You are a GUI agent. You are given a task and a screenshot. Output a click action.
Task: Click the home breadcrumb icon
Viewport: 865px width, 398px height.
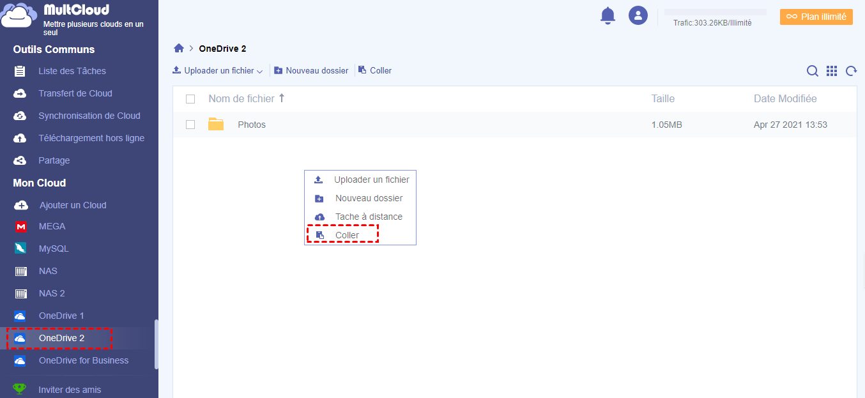[x=179, y=49]
